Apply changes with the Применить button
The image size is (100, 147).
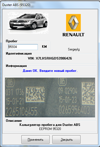36,139
